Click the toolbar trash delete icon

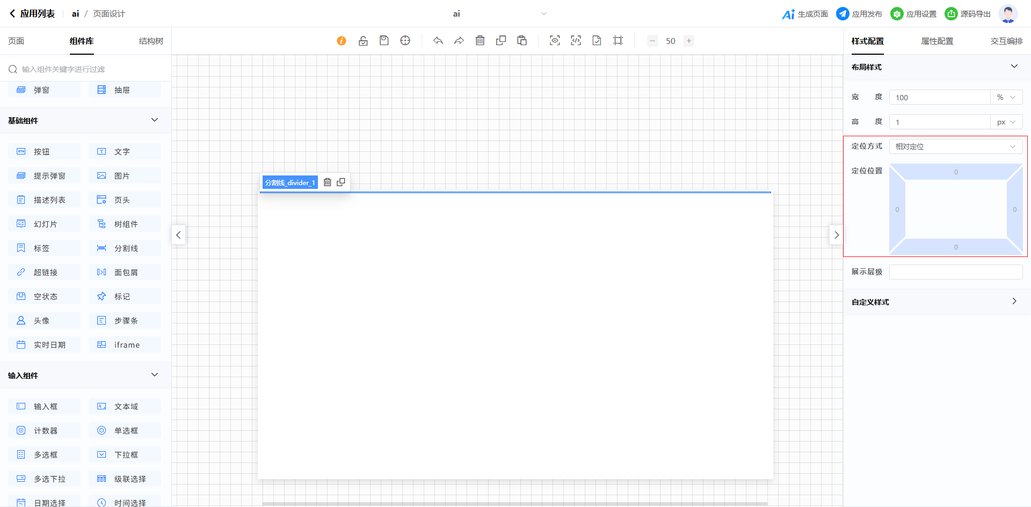(x=480, y=41)
